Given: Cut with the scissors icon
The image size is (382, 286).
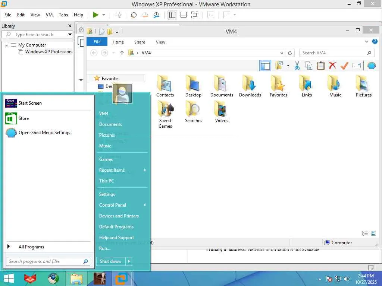Looking at the screenshot, I should click(297, 66).
